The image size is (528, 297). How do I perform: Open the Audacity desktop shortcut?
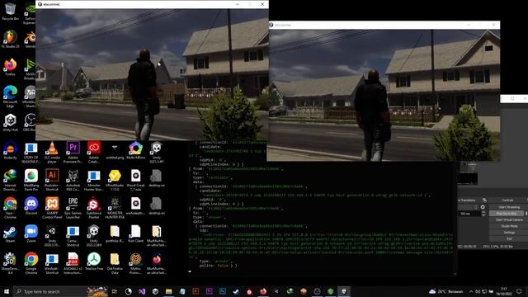[10, 151]
